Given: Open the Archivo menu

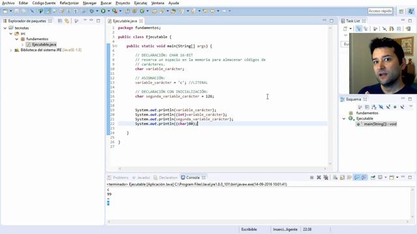Looking at the screenshot, I should coord(8,3).
